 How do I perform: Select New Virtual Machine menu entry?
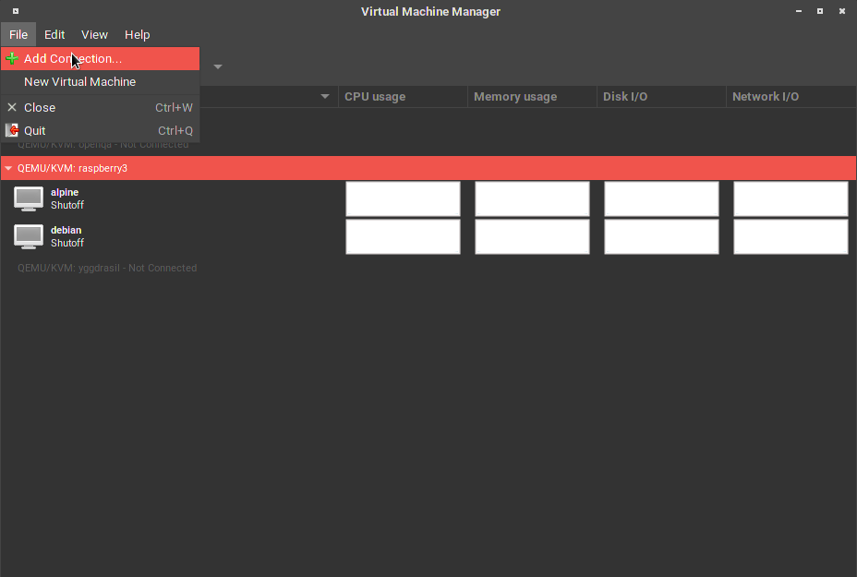(100, 81)
